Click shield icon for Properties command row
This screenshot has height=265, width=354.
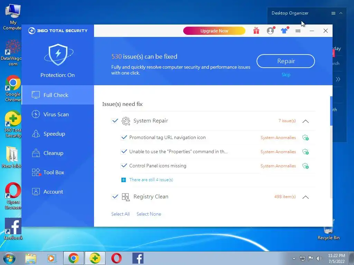(x=306, y=152)
